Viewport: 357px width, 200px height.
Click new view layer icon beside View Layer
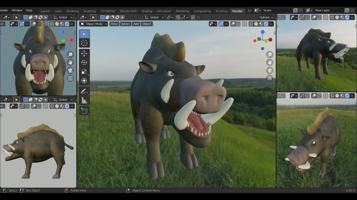347,10
